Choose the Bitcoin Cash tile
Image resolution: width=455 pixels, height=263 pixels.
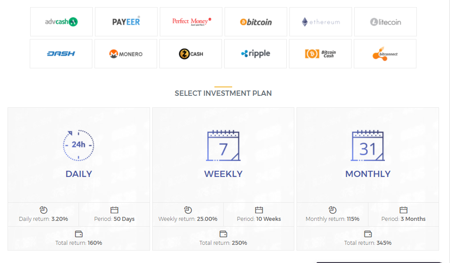(x=320, y=54)
